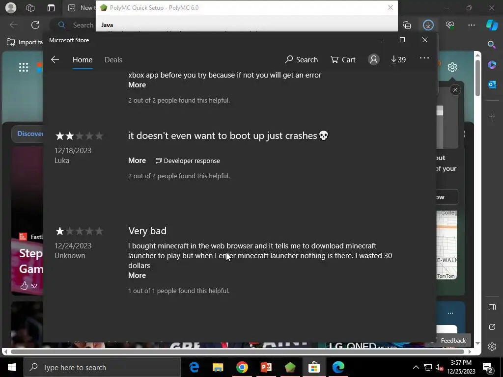Image resolution: width=503 pixels, height=377 pixels.
Task: Click the one-star rating on Very bad review
Action: tap(79, 231)
